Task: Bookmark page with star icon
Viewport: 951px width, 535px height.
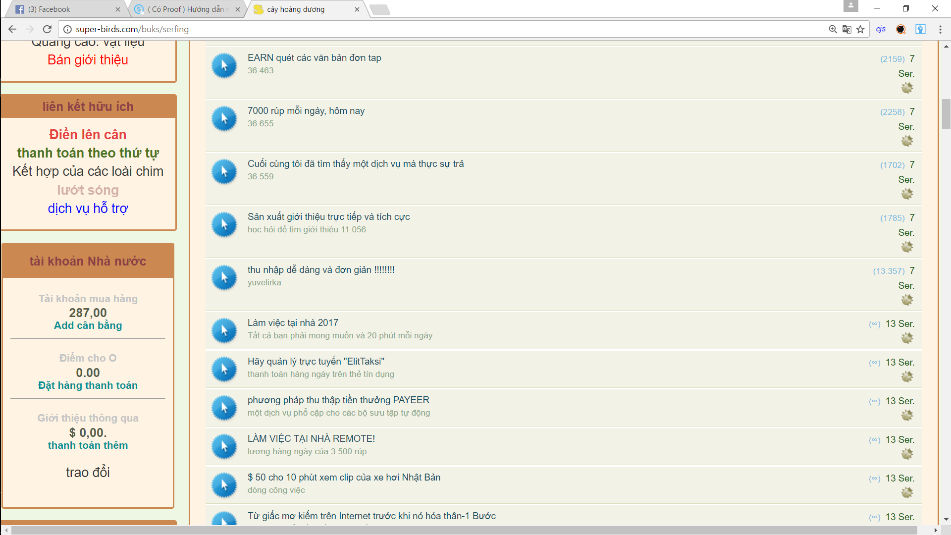Action: click(860, 29)
